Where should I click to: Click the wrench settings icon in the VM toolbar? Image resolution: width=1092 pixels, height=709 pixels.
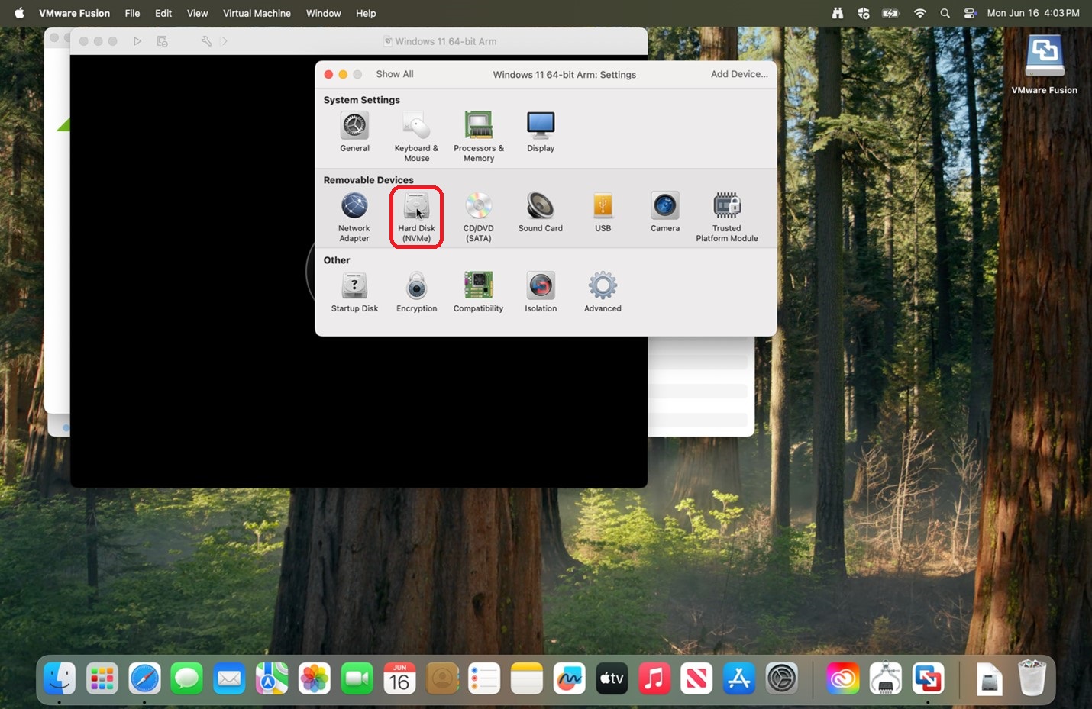[x=206, y=41]
